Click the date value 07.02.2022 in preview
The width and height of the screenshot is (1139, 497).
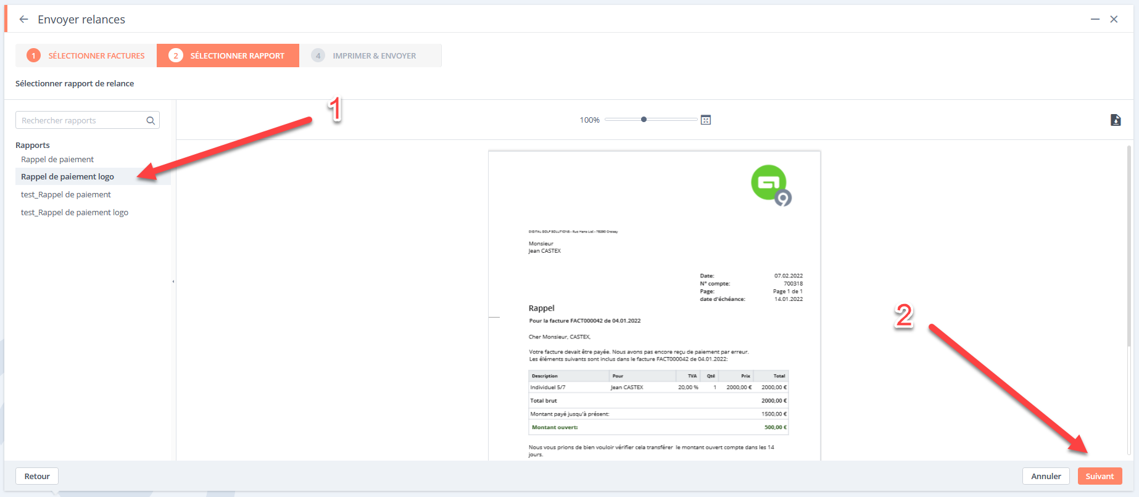(x=789, y=276)
